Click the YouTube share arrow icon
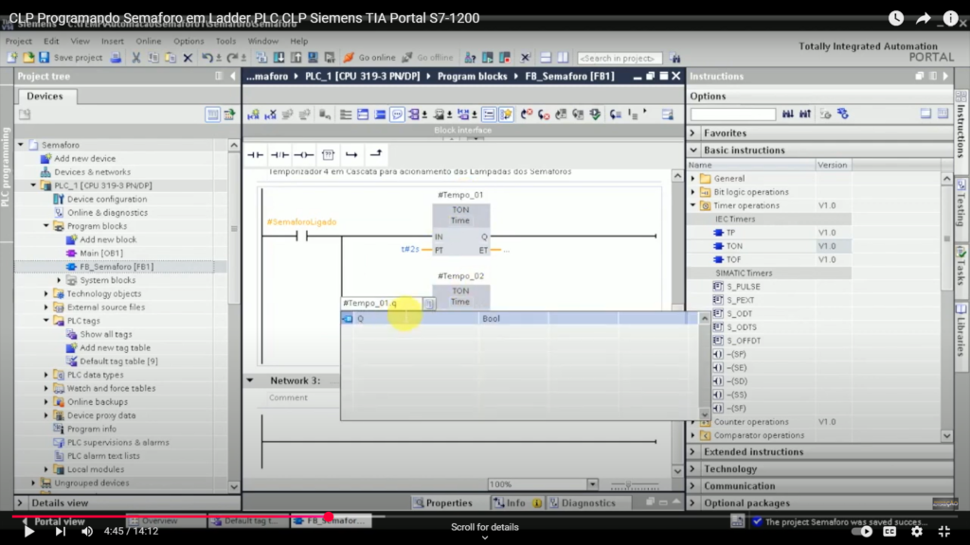970x545 pixels. click(x=923, y=19)
